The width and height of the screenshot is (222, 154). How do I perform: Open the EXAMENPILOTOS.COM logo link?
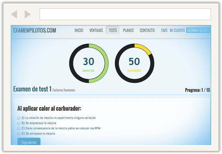click(35, 30)
